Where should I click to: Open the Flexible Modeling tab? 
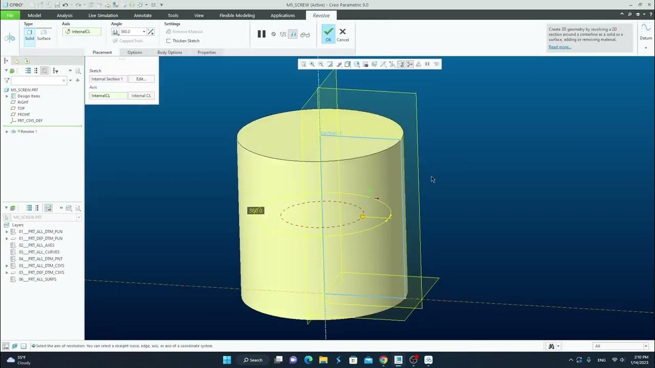tap(237, 15)
